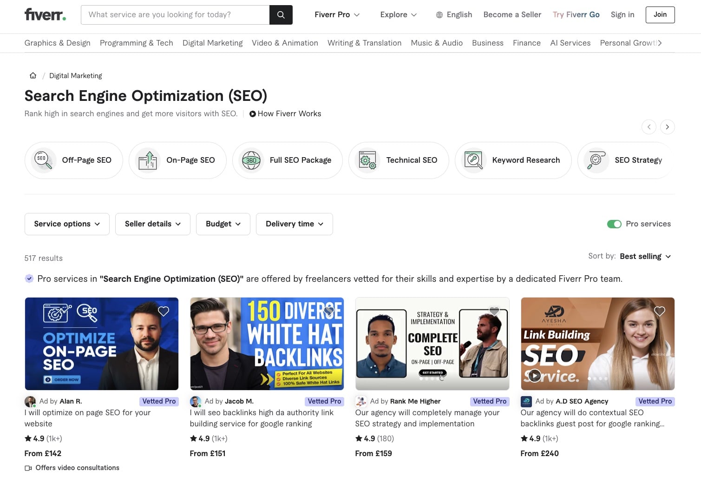701x484 pixels.
Task: Save Jacob M. gig with heart icon
Action: (x=329, y=312)
